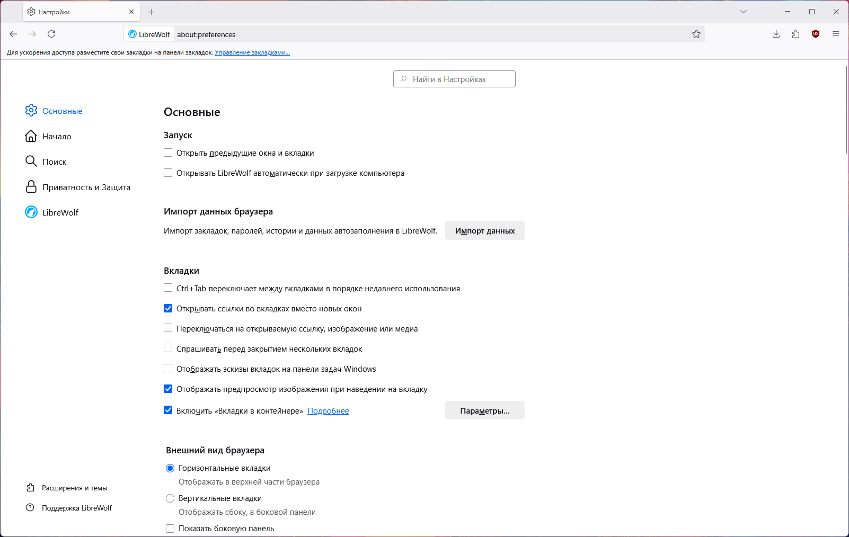Select the Основные settings category
This screenshot has width=849, height=537.
[x=63, y=111]
